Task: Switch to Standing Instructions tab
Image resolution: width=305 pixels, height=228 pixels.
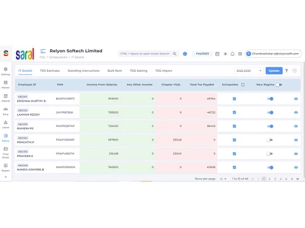Action: [x=84, y=71]
